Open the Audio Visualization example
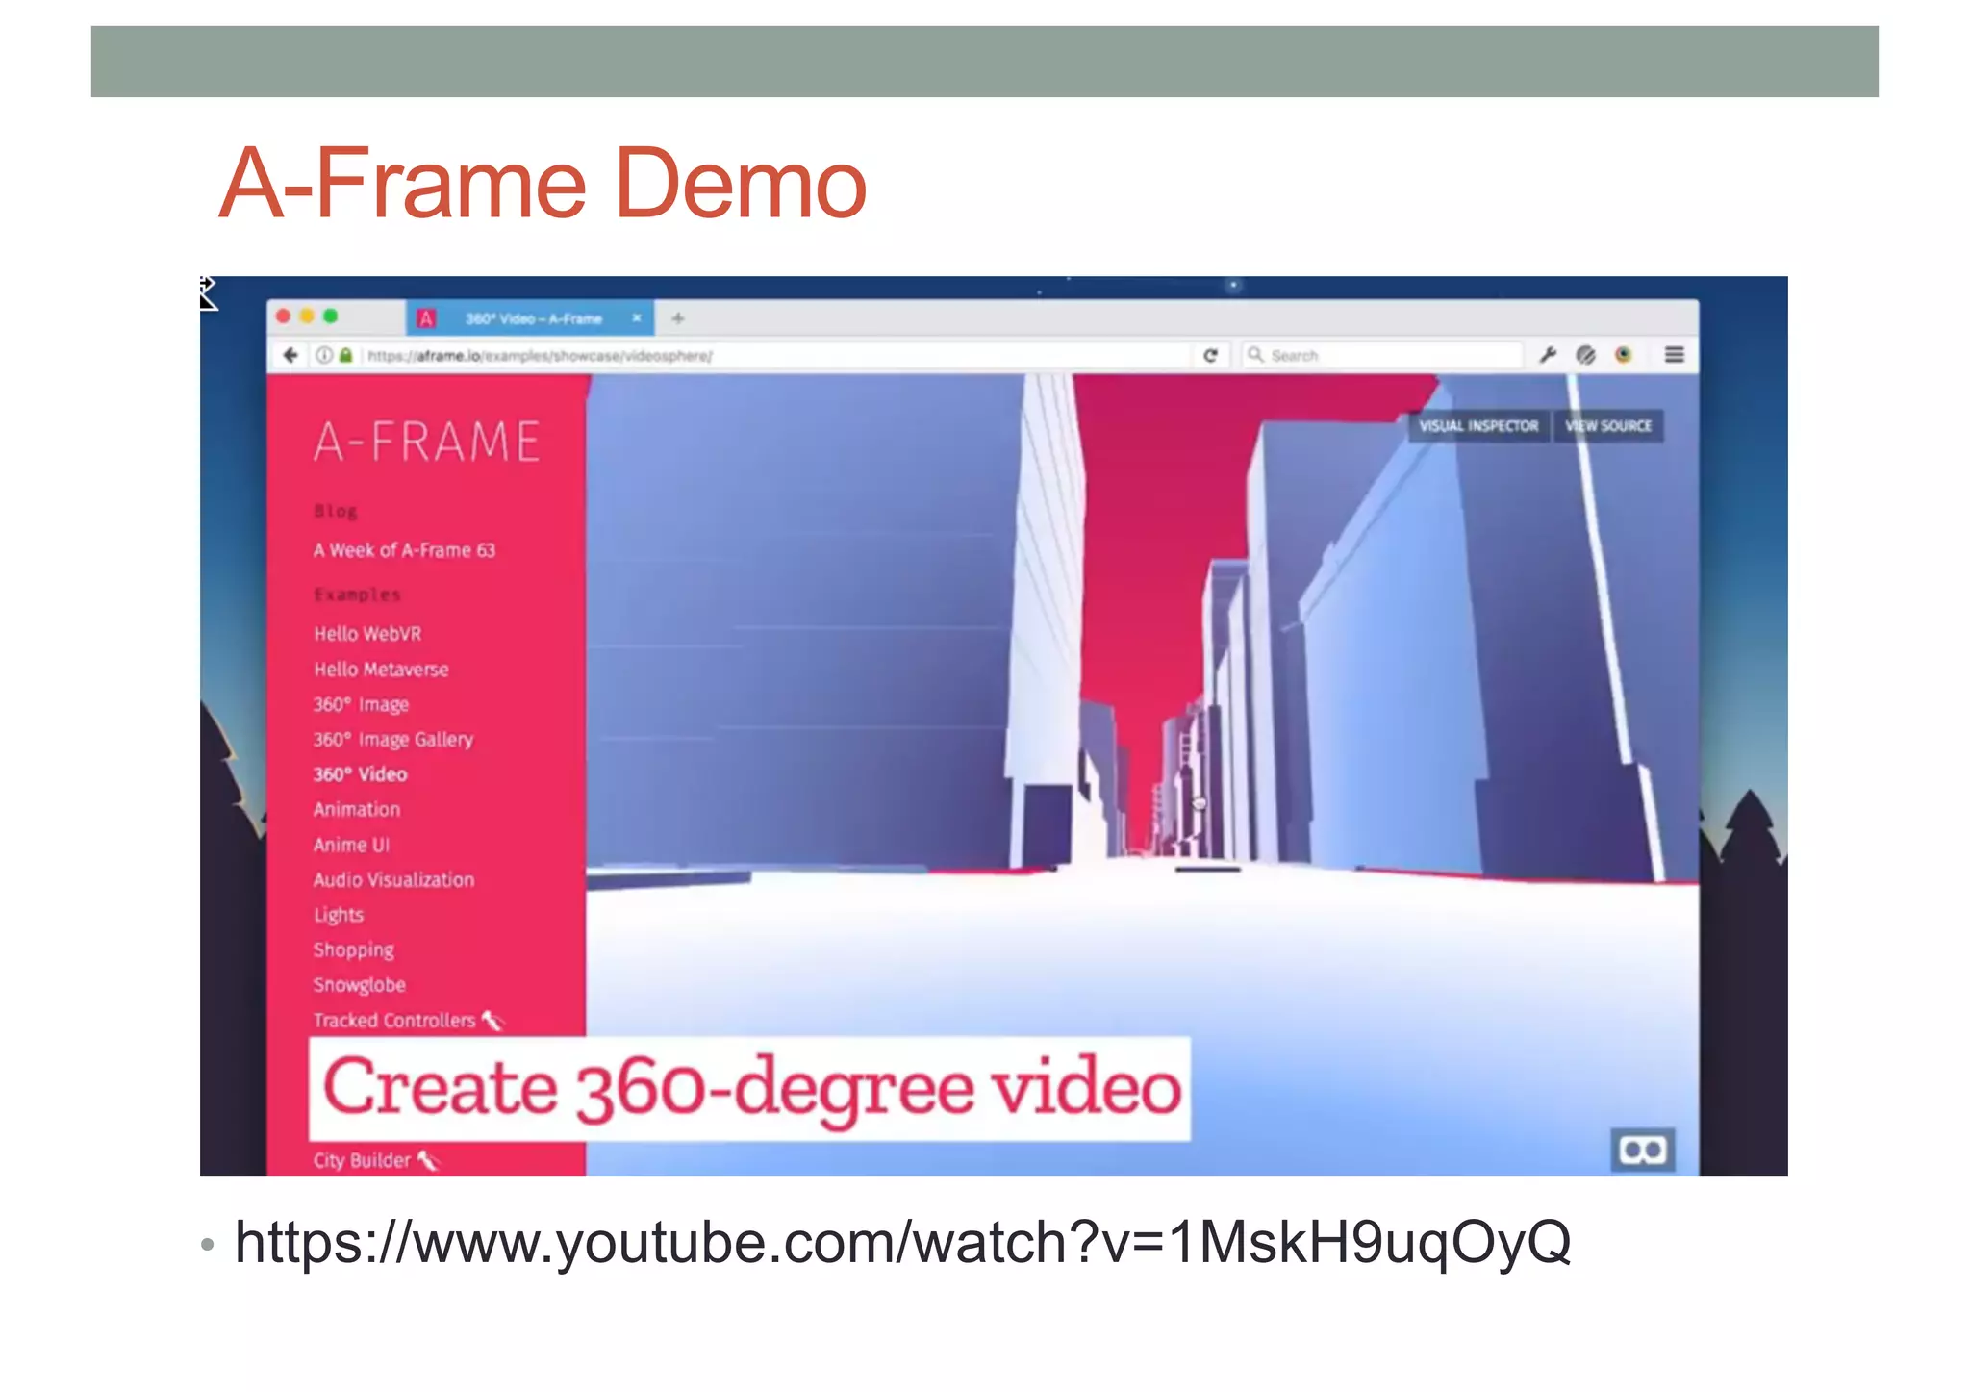The height and width of the screenshot is (1392, 1970). (393, 880)
